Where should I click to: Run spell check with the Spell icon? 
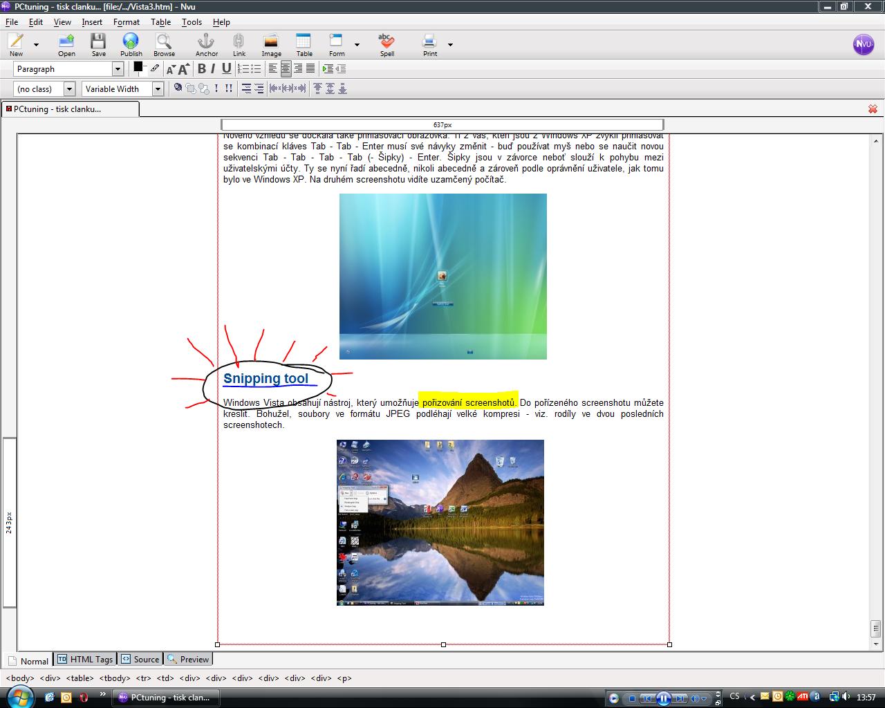tap(387, 44)
